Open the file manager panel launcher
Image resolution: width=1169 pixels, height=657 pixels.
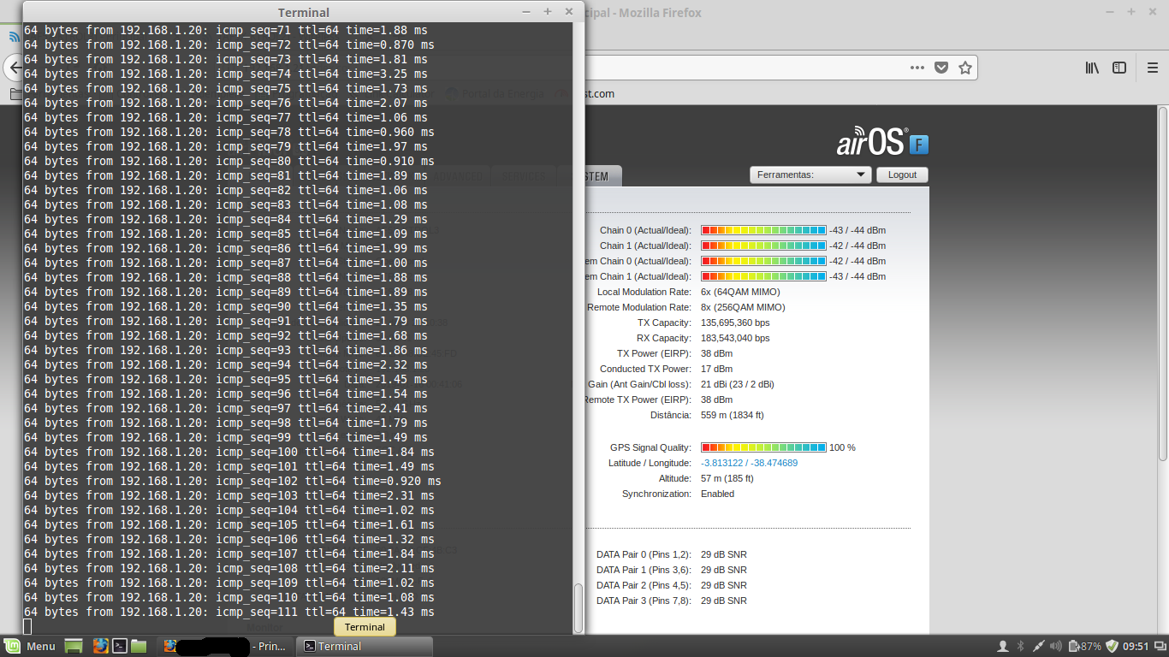139,646
